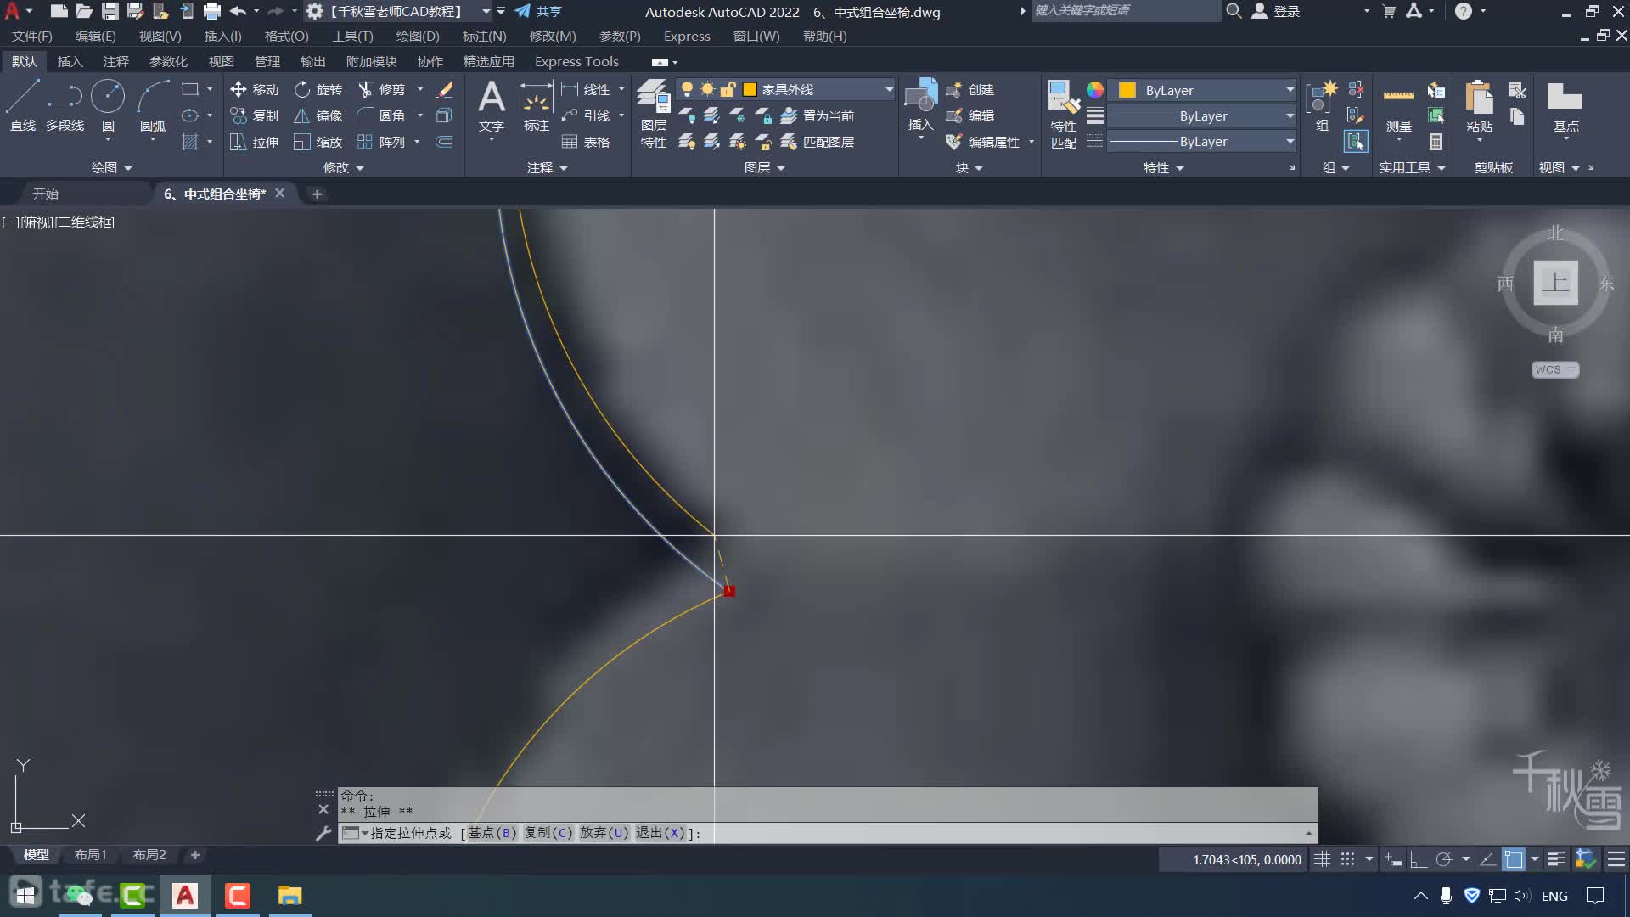Open the 标注(N) menu
This screenshot has height=917, width=1630.
pos(484,36)
